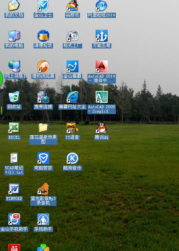This screenshot has width=179, height=251.
Task: Launch YY语音 raccoon icon
Action: tap(72, 128)
